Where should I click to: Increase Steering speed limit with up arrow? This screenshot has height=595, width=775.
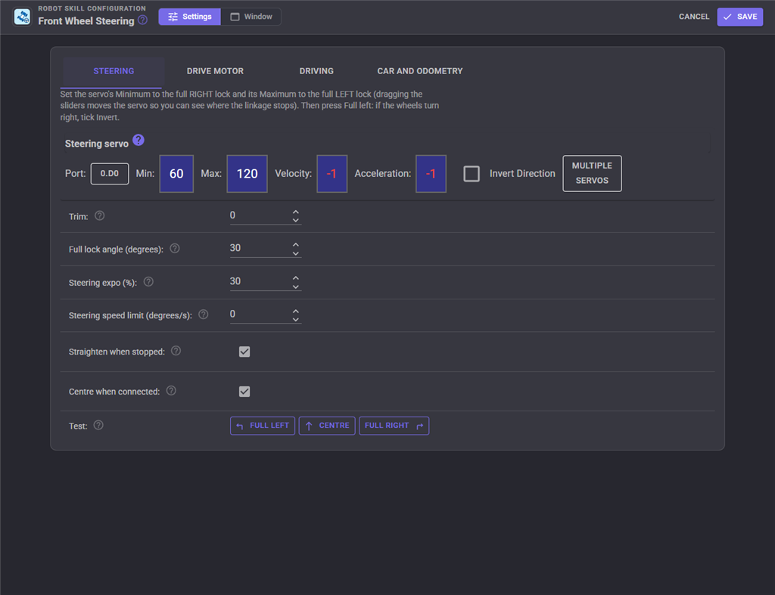(296, 311)
